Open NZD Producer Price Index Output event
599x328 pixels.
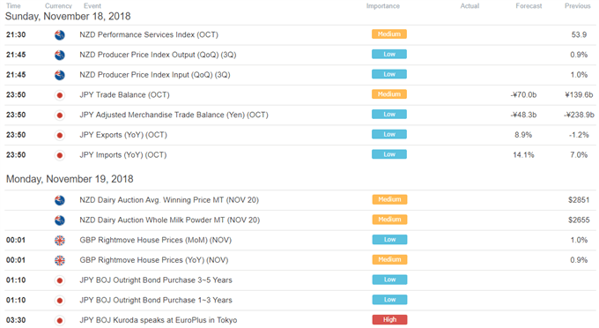coord(158,55)
